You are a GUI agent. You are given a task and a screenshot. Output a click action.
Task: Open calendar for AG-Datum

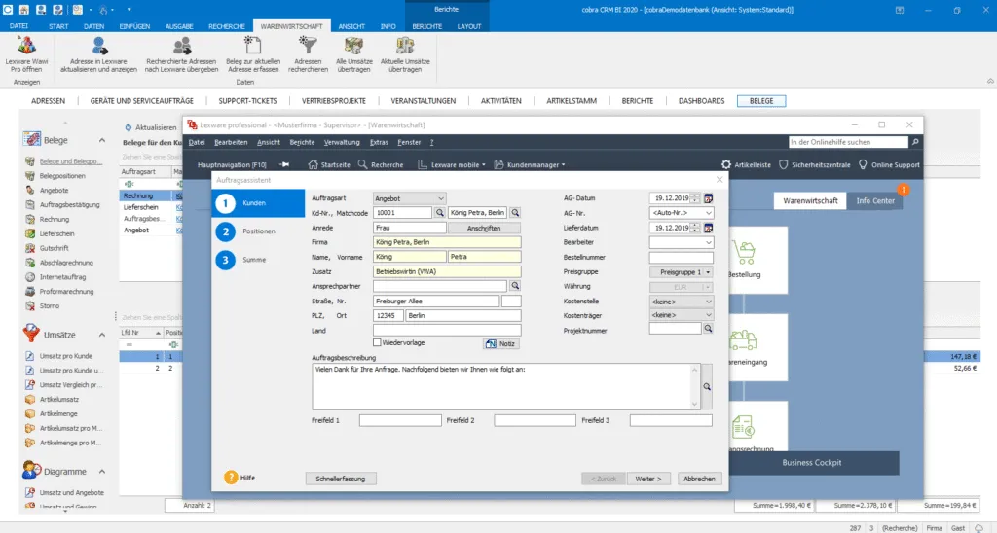pyautogui.click(x=708, y=198)
